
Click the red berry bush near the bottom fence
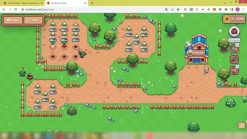[x=72, y=111]
